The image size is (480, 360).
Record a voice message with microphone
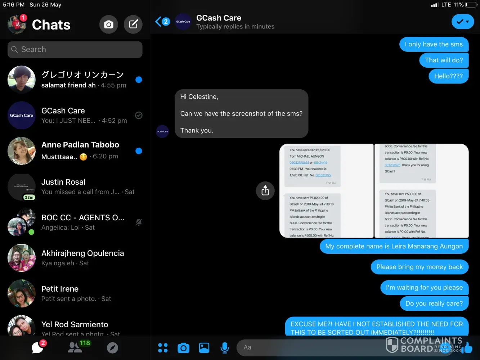(225, 348)
